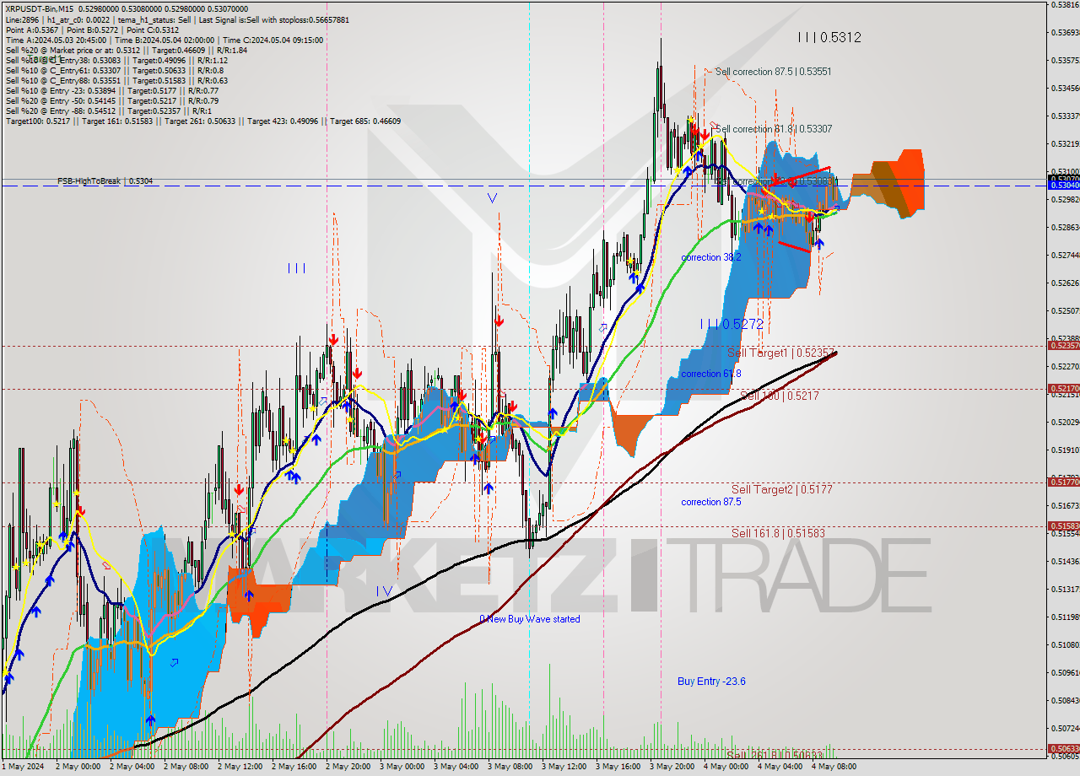The width and height of the screenshot is (1080, 776).
Task: Click the '2 May 08:00' time axis label
Action: point(186,767)
